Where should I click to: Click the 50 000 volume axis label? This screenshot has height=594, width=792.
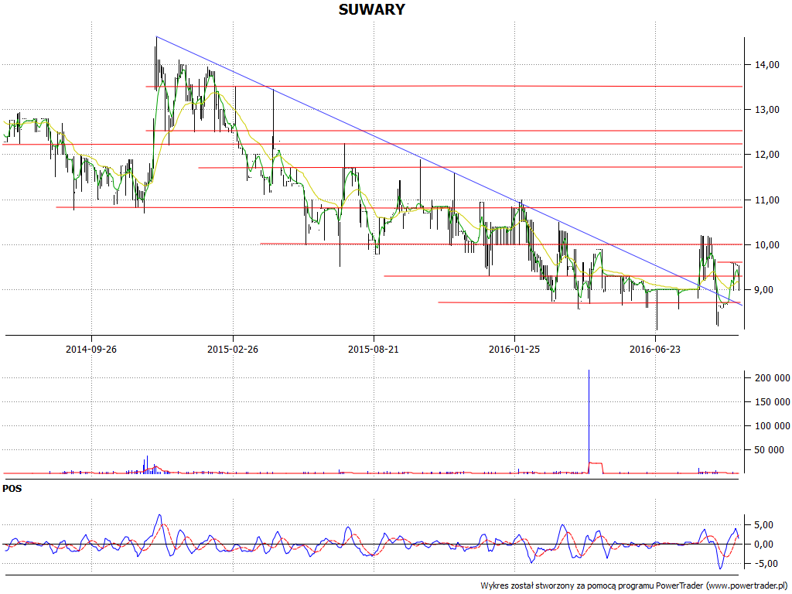[770, 450]
